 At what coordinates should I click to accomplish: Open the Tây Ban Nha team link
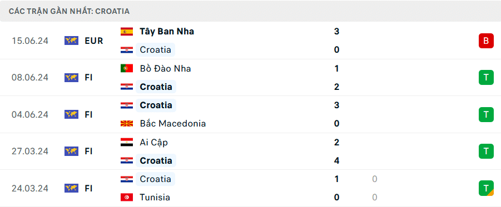click(167, 32)
